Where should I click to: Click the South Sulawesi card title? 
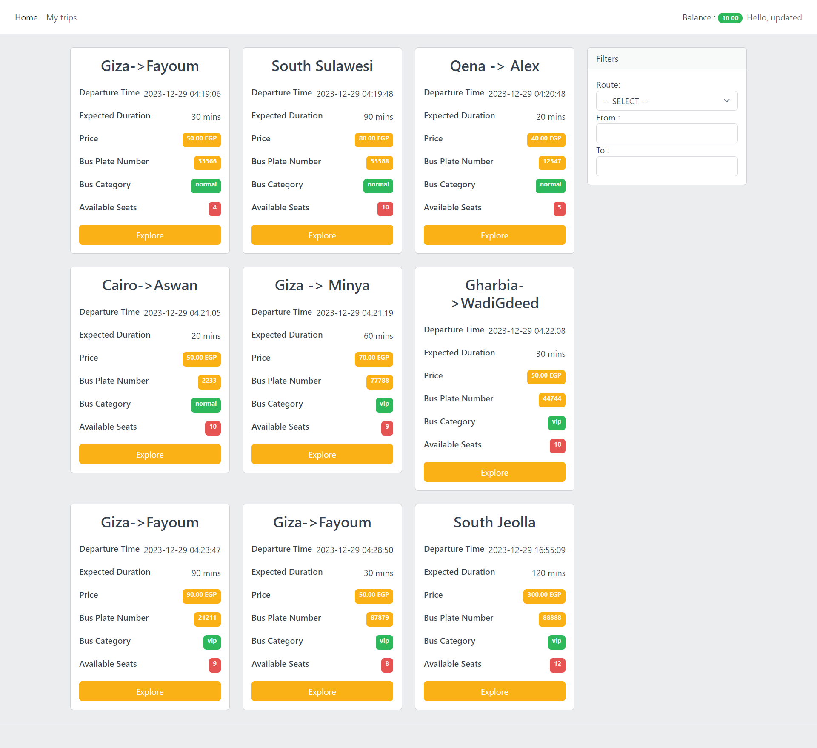coord(322,66)
